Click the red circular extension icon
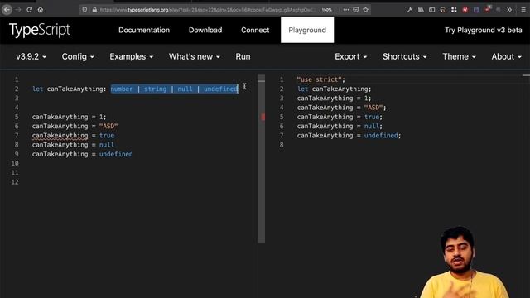Image resolution: width=530 pixels, height=298 pixels. coord(465,10)
